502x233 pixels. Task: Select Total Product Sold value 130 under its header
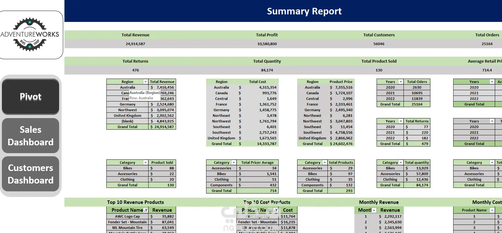pos(379,70)
